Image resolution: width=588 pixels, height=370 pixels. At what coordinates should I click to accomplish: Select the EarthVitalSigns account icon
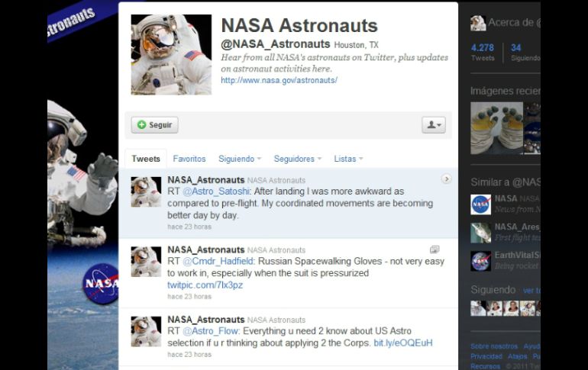coord(480,260)
